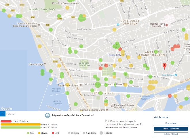
Task: Click the red 12% speed bar
Action: (x=6, y=121)
